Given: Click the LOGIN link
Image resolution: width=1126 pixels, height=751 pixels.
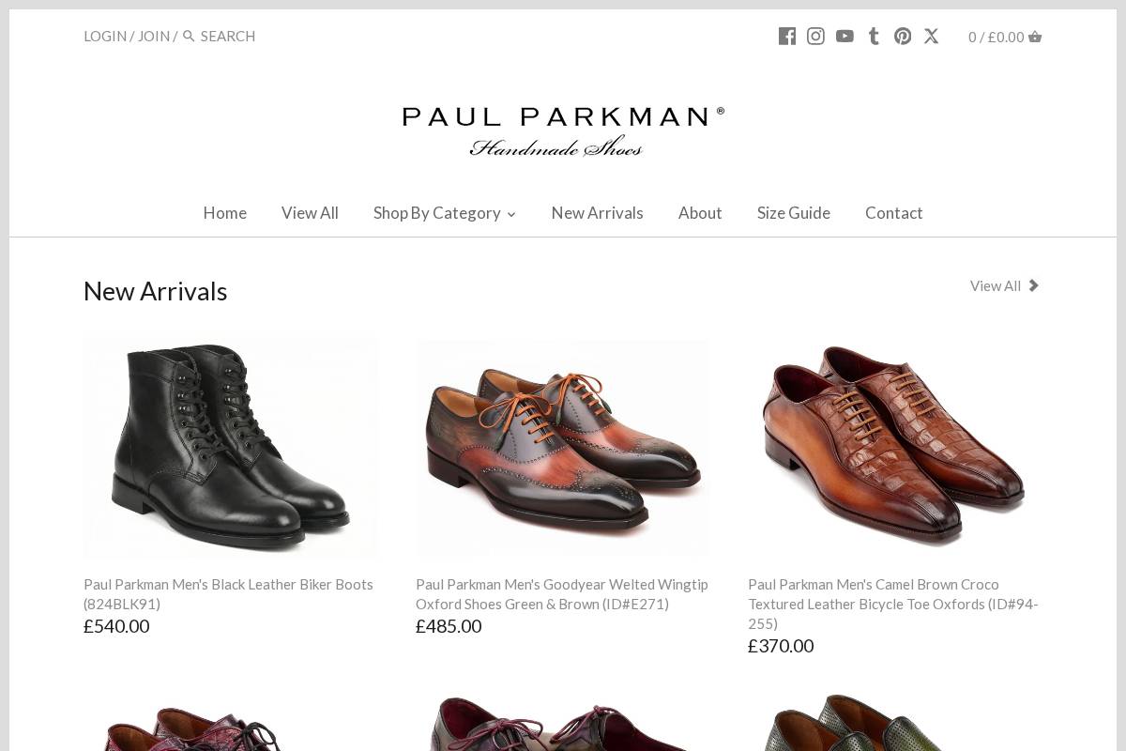Looking at the screenshot, I should coord(105,36).
